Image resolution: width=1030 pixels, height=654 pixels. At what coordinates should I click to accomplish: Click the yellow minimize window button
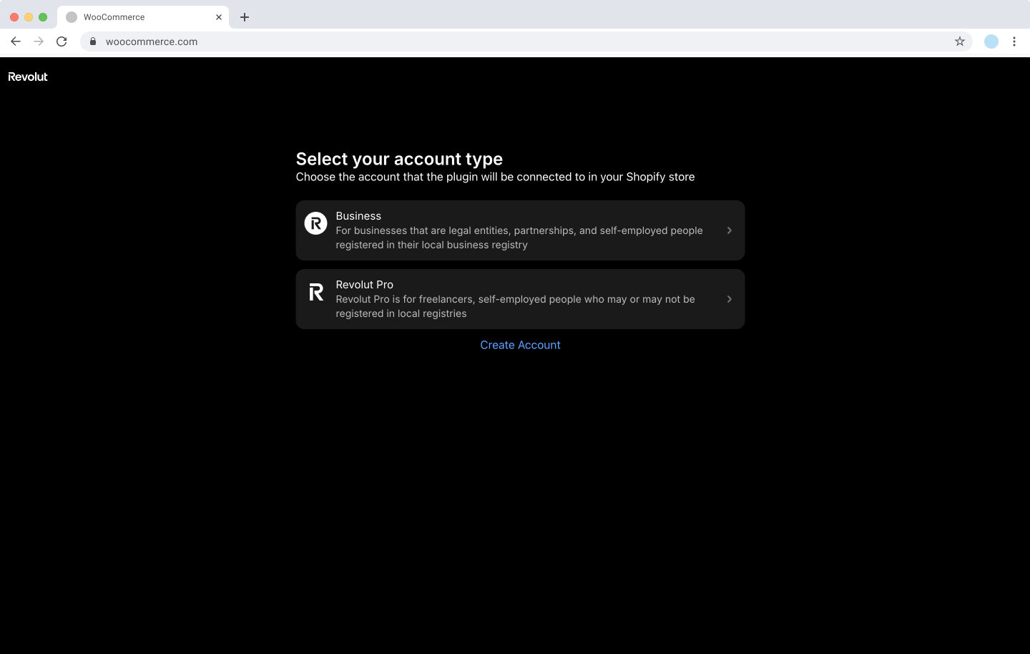tap(29, 17)
